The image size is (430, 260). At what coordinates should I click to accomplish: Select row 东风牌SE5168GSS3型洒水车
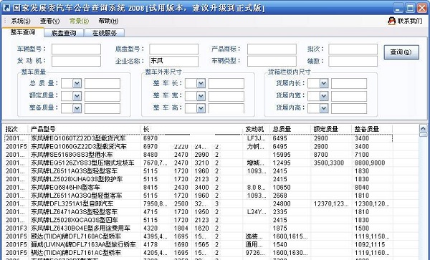tap(199, 155)
